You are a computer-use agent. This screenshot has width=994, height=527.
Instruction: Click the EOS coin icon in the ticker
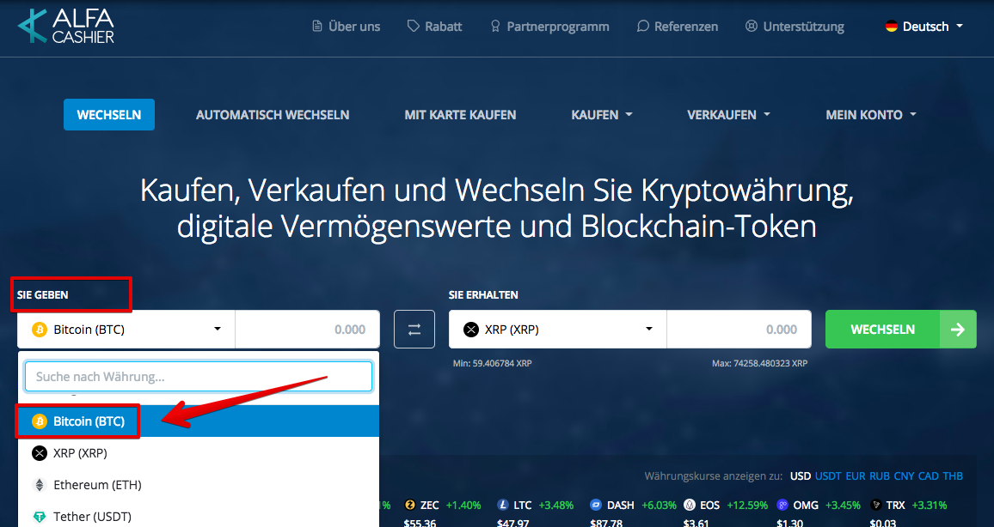coord(689,505)
